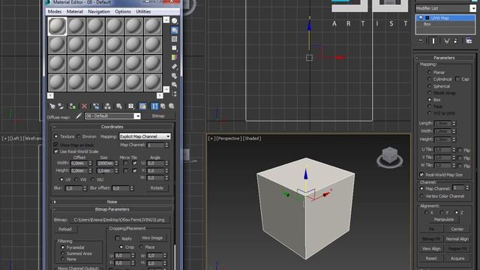
Task: Toggle Use Real-World Scale checkbox
Action: [x=56, y=151]
